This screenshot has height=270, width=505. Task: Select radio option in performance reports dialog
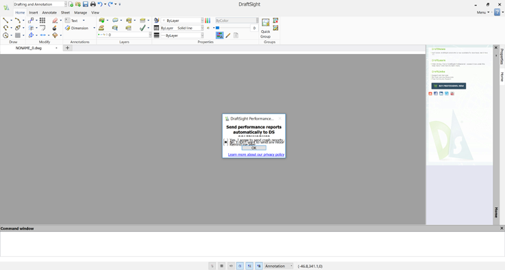click(225, 142)
